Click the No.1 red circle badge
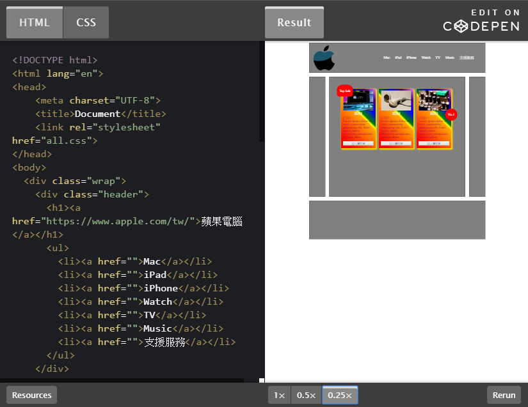The width and height of the screenshot is (528, 407). [x=451, y=114]
